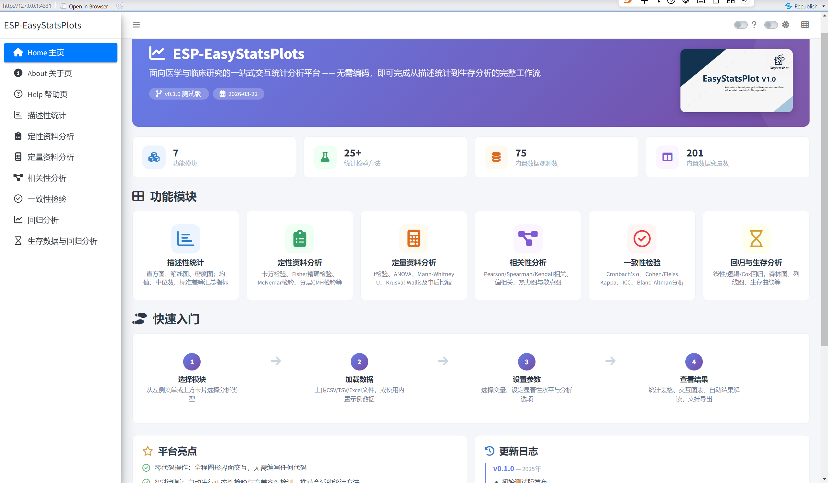
Task: Click the refresh icon next to the address bar
Action: [120, 5]
